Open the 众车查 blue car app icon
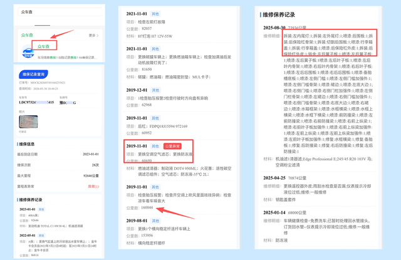401x260 pixels. click(x=28, y=51)
